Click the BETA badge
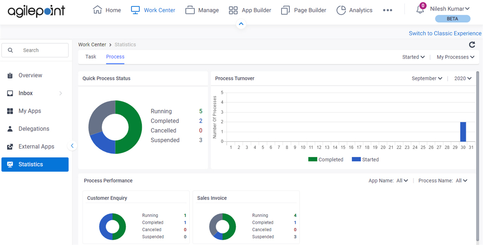 [452, 19]
